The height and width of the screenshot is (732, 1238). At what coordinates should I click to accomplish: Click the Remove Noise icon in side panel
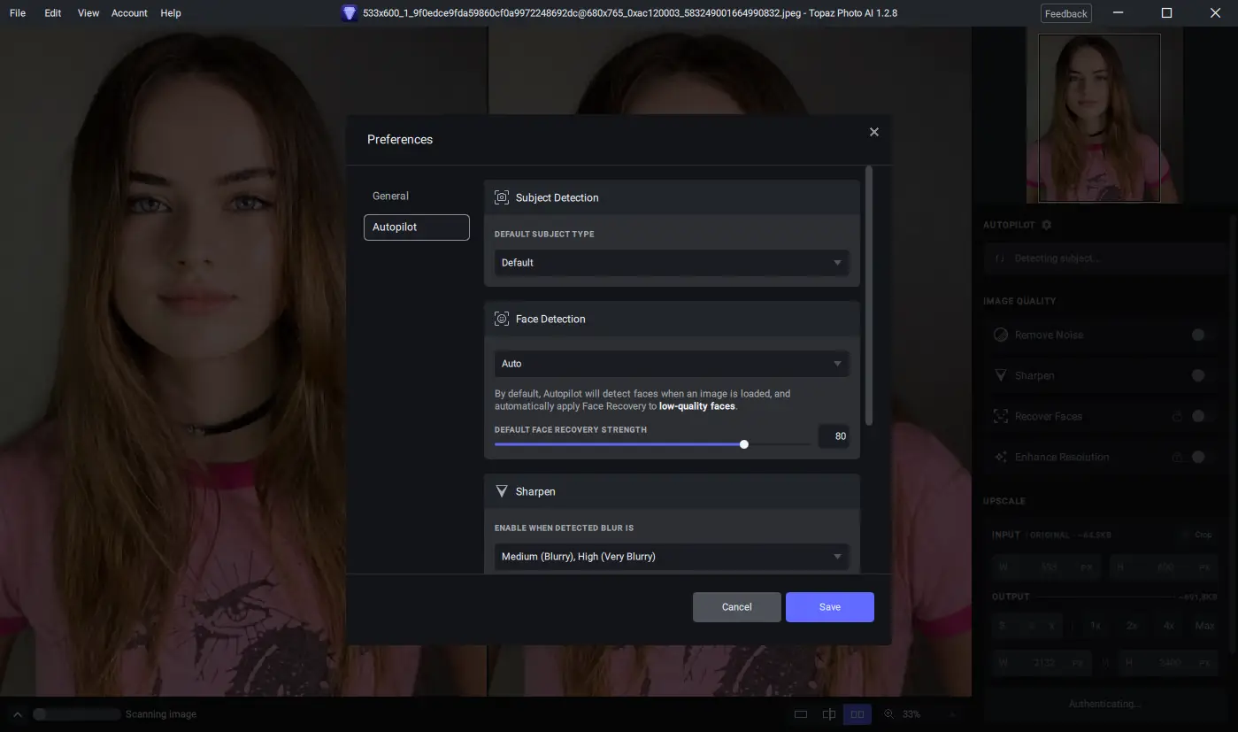(x=1001, y=335)
